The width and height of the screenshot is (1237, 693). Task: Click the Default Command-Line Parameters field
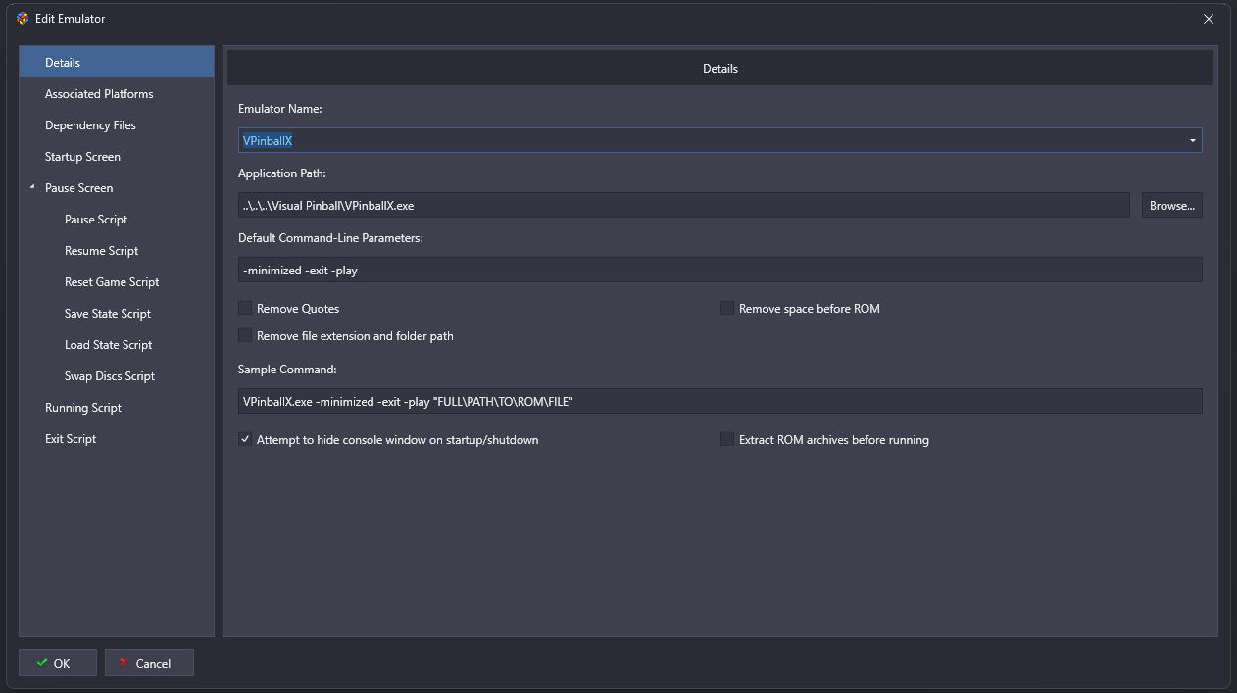[x=720, y=270]
